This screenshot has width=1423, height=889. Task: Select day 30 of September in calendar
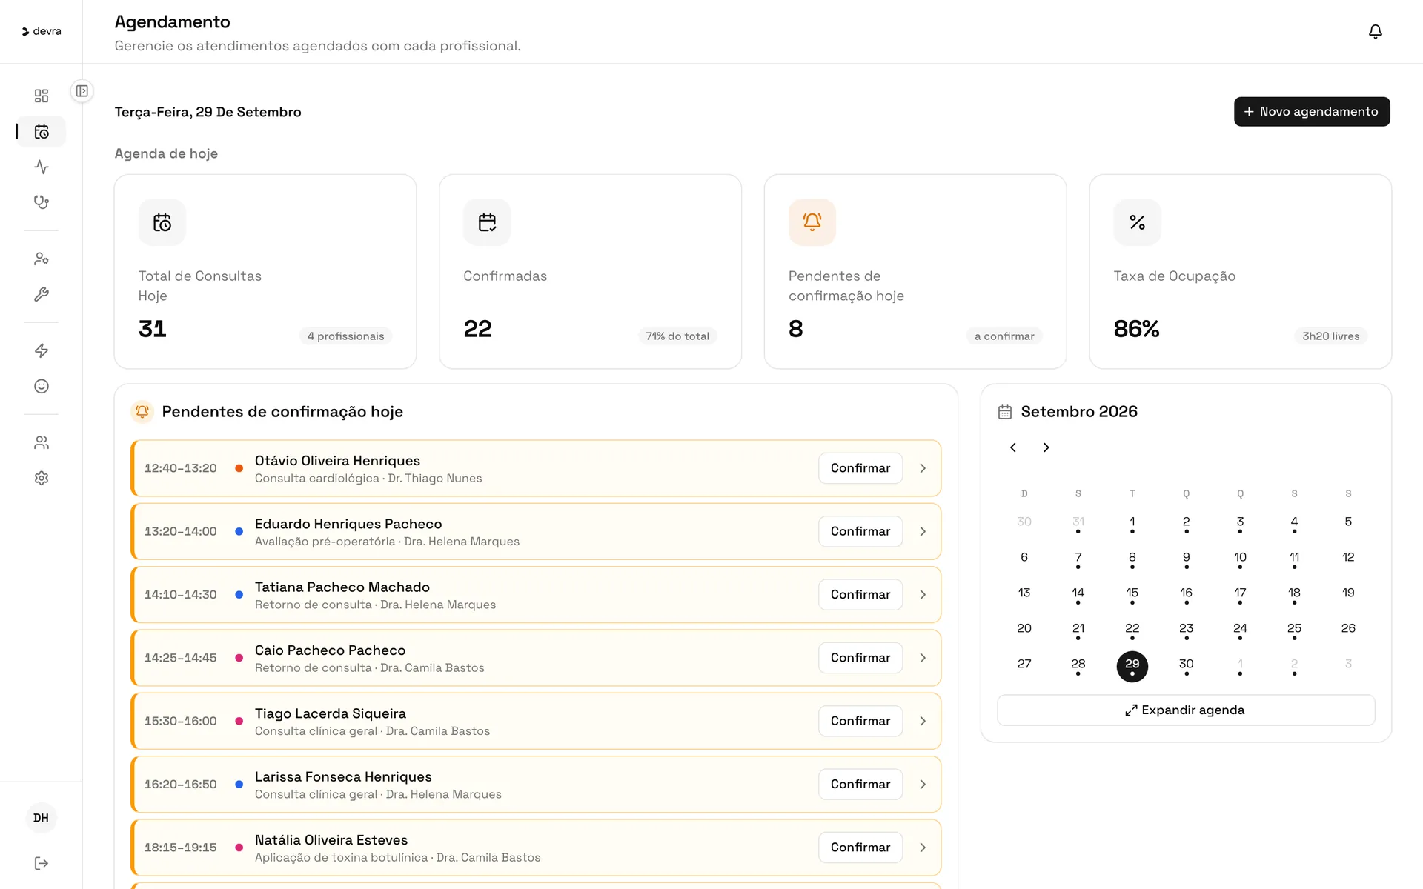pos(1186,665)
